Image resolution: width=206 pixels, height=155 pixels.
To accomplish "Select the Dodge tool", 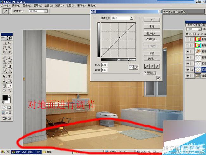I will click(x=9, y=71).
